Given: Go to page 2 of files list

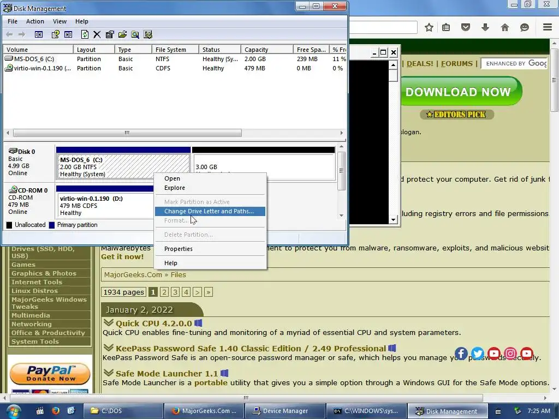Looking at the screenshot, I should coord(164,292).
